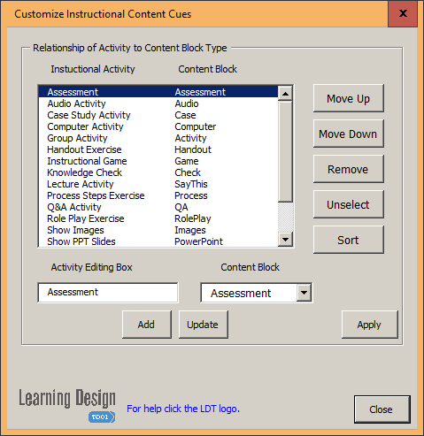
Task: Select the Audio Activity row
Action: 158,103
